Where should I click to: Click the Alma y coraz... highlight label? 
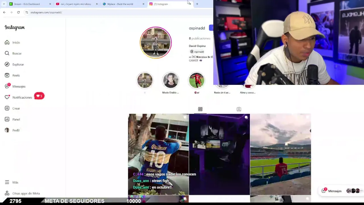click(248, 93)
